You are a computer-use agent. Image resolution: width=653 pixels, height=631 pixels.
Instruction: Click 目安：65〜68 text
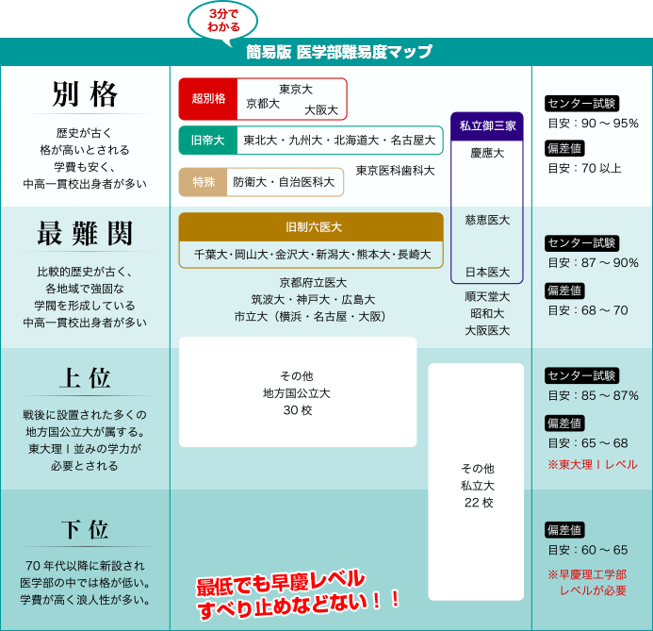(x=588, y=443)
